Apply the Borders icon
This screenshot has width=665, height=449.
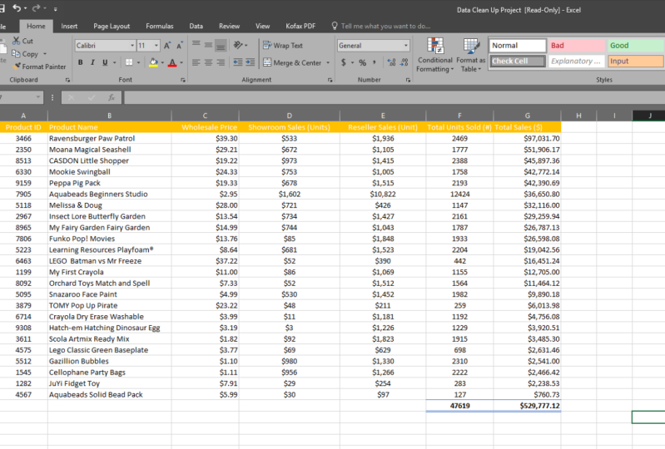pyautogui.click(x=129, y=62)
